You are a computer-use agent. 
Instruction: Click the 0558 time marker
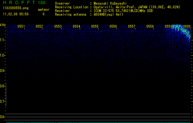[x=150, y=26]
